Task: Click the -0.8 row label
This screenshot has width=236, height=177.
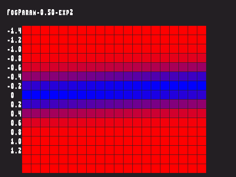Action: 14,58
